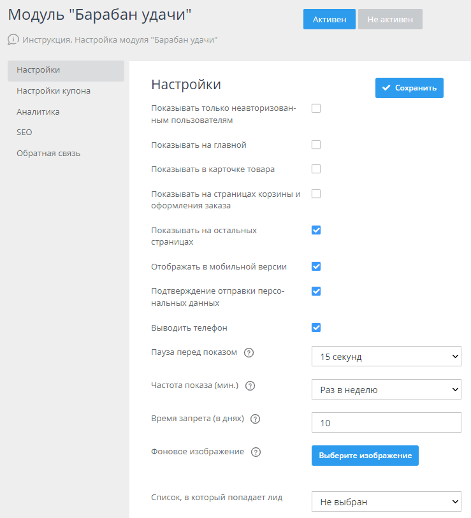Toggle 'Показывать только неавторизованным пользователям' checkbox
This screenshot has height=518, width=471.
tap(316, 108)
